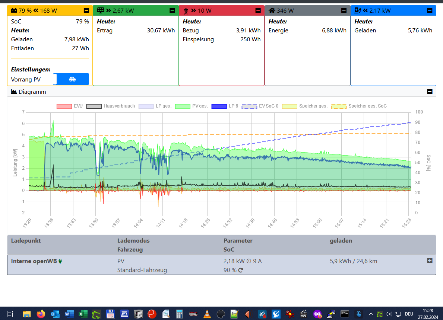This screenshot has width=443, height=320.
Task: Click the 15:00 time label on chart axis
Action: (x=317, y=223)
